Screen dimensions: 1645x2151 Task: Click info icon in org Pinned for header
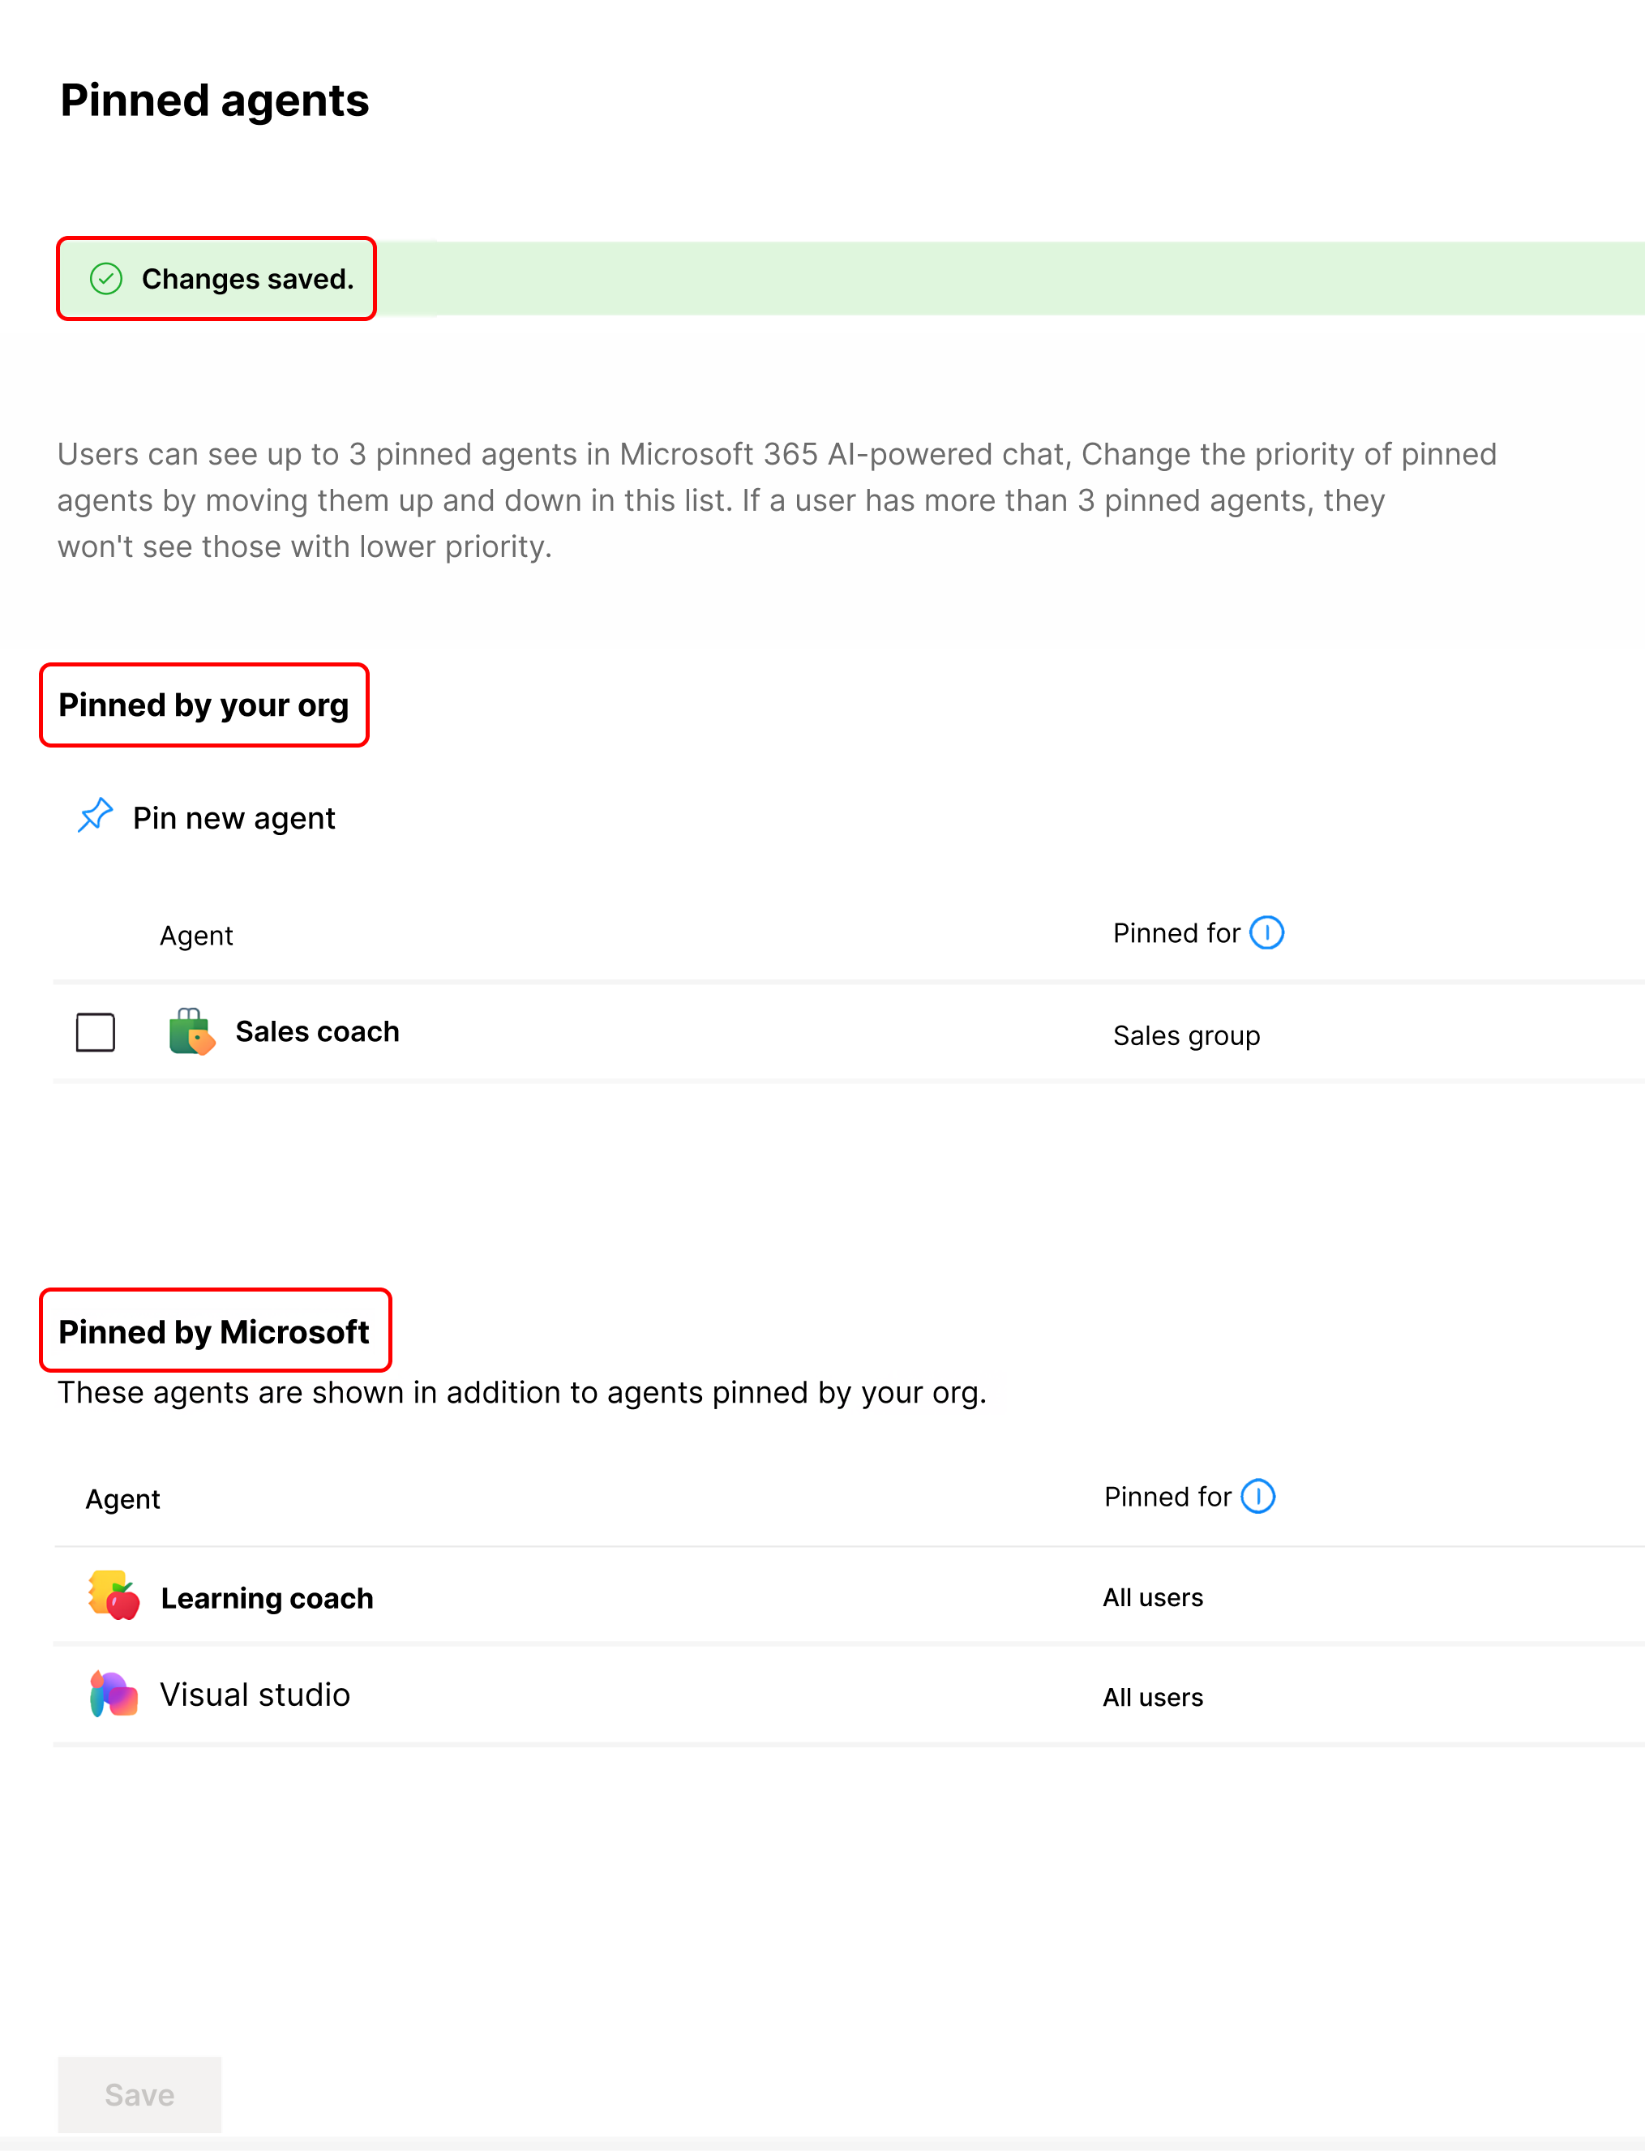pyautogui.click(x=1267, y=933)
